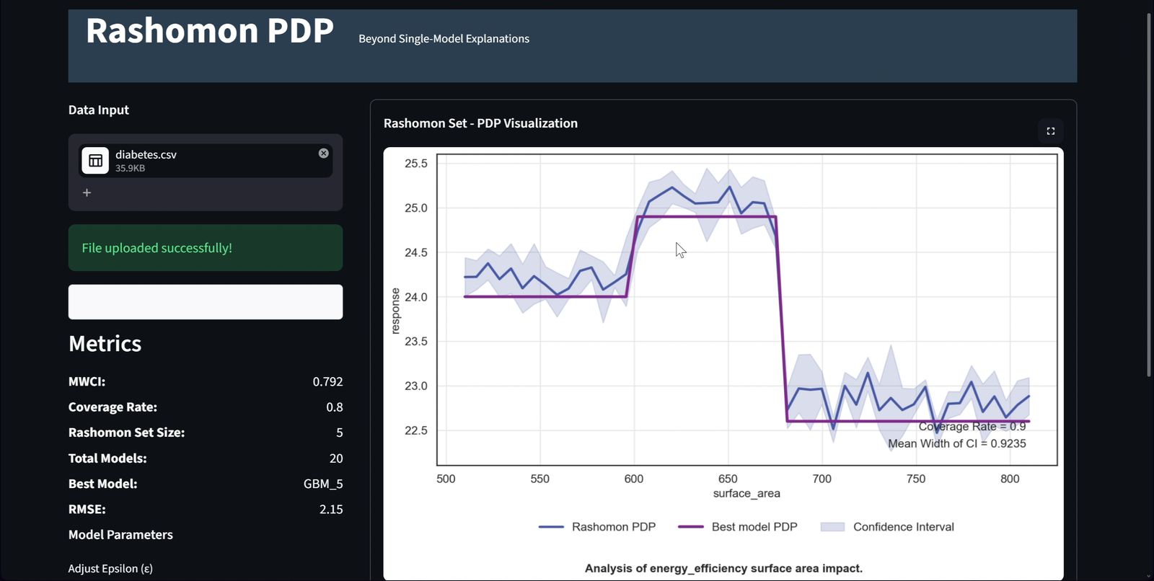Open the Model Parameters section
Viewport: 1154px width, 581px height.
click(120, 535)
